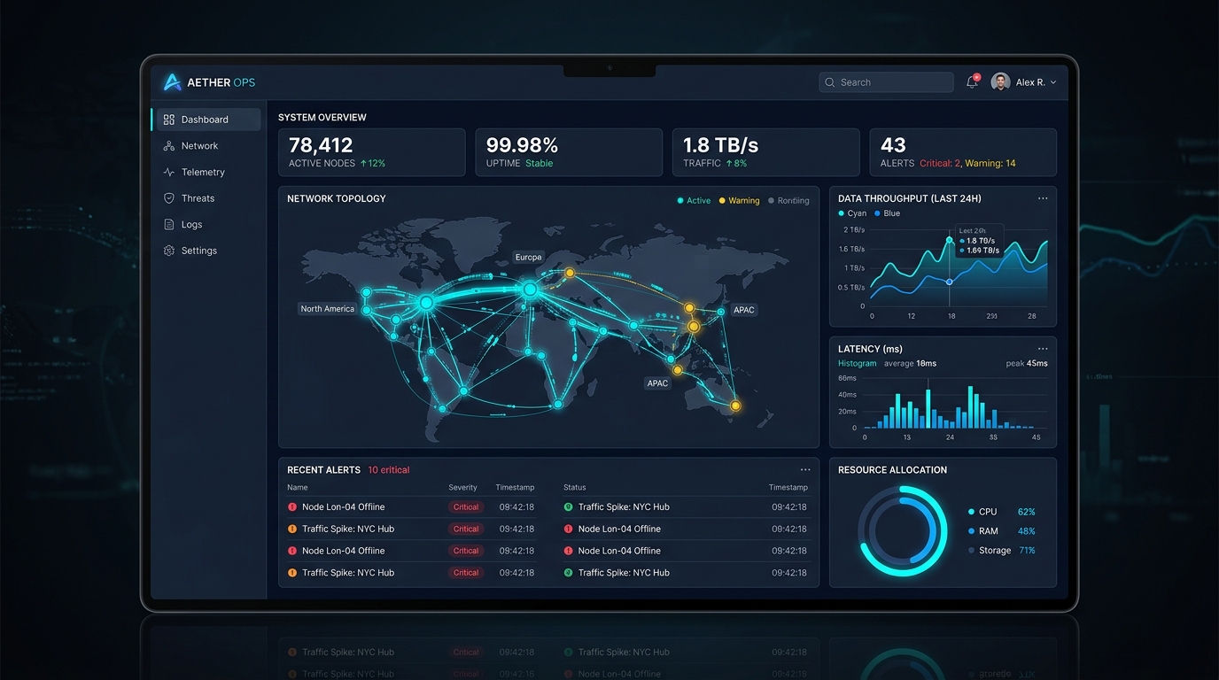Image resolution: width=1219 pixels, height=680 pixels.
Task: Toggle Blue series in throughput legend
Action: pos(887,213)
